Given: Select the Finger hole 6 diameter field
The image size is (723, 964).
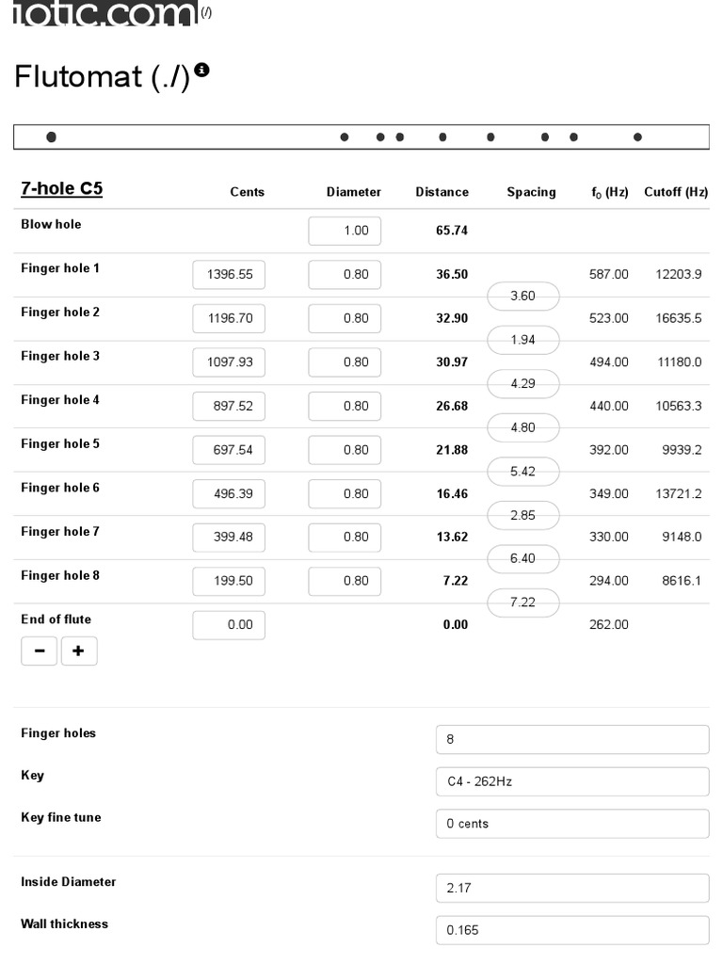Looking at the screenshot, I should (345, 494).
